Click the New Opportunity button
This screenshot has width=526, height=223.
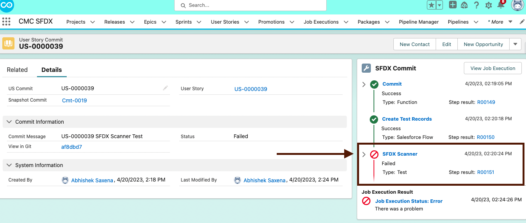pyautogui.click(x=483, y=44)
